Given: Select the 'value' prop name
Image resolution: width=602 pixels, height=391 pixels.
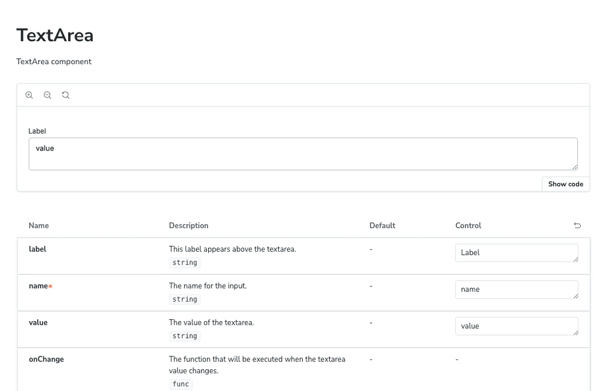Looking at the screenshot, I should (x=38, y=323).
